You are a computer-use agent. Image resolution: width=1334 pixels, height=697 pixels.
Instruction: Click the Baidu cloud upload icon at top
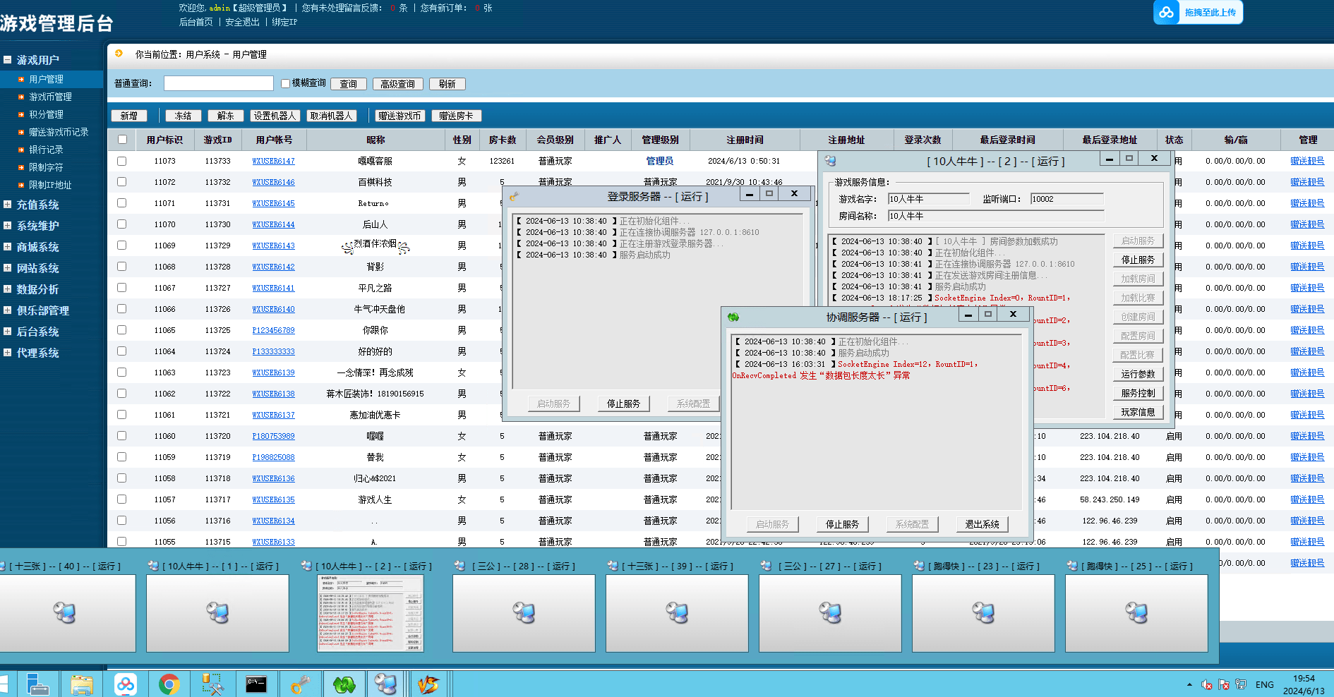point(1167,12)
